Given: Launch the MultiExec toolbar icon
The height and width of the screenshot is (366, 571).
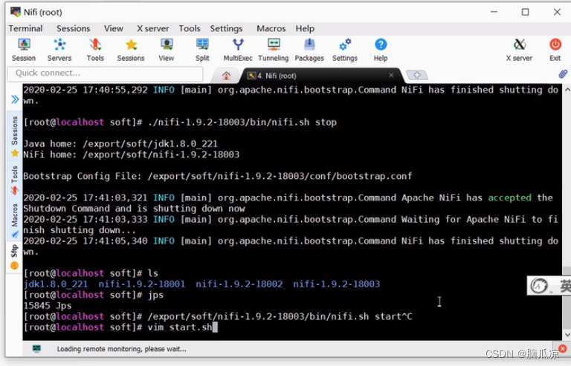Looking at the screenshot, I should [238, 50].
